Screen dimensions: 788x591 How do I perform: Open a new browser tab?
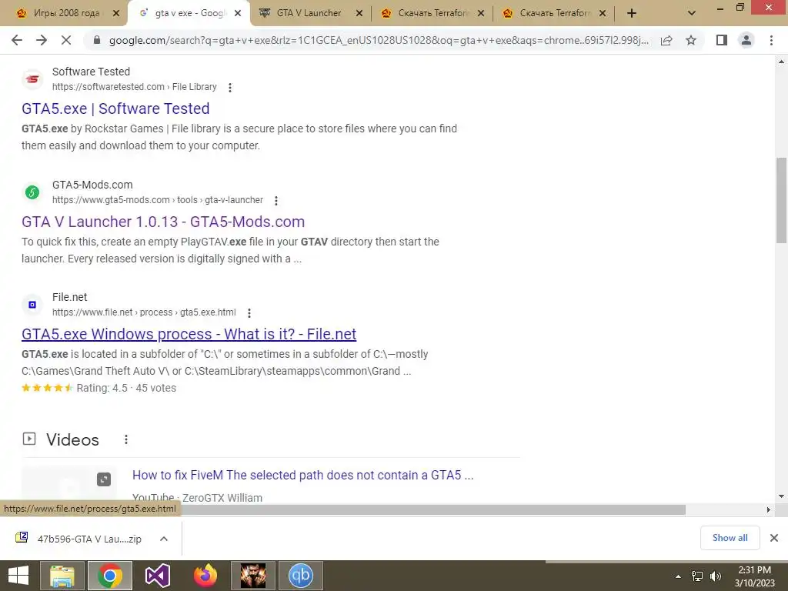tap(632, 14)
